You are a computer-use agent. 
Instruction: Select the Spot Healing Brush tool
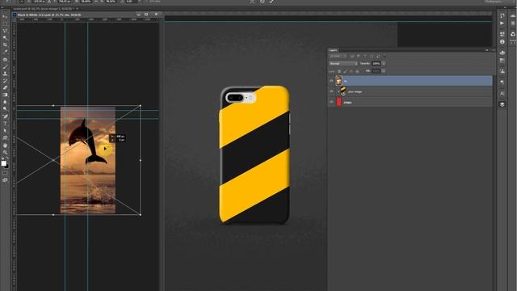[x=5, y=60]
